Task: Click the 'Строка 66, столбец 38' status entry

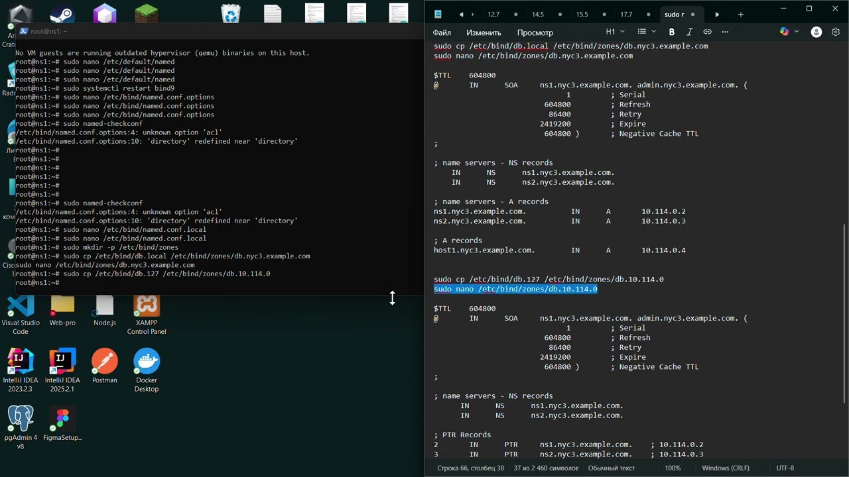Action: 470,468
